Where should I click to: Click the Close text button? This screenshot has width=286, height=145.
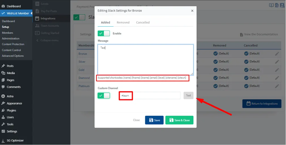click(136, 120)
